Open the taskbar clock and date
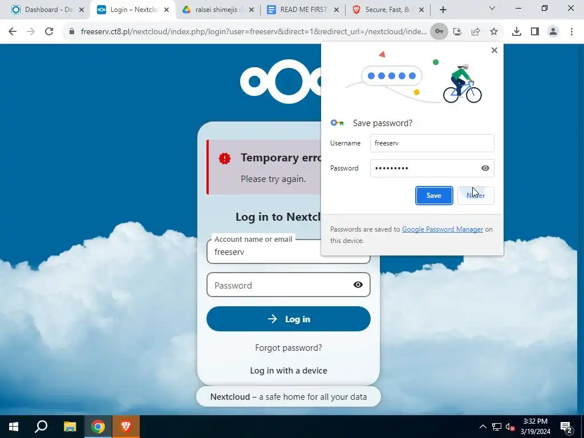The height and width of the screenshot is (438, 584). [x=535, y=427]
